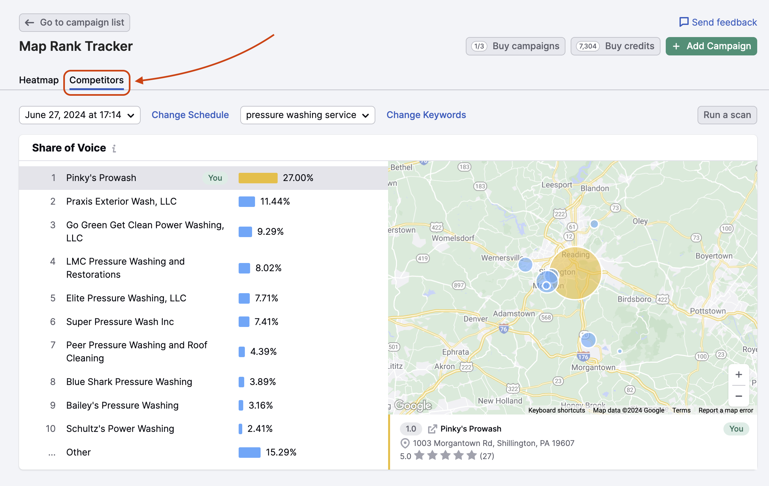Select Elite Pressure Washing, LLC row
The width and height of the screenshot is (769, 486).
(204, 298)
